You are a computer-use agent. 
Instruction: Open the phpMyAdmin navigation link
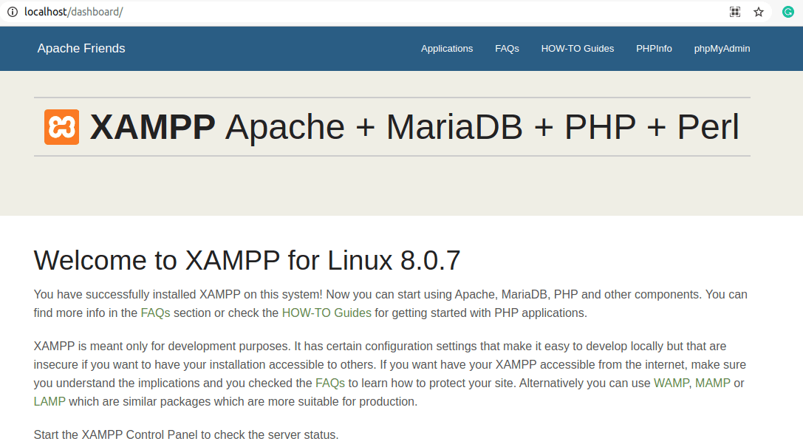point(722,49)
